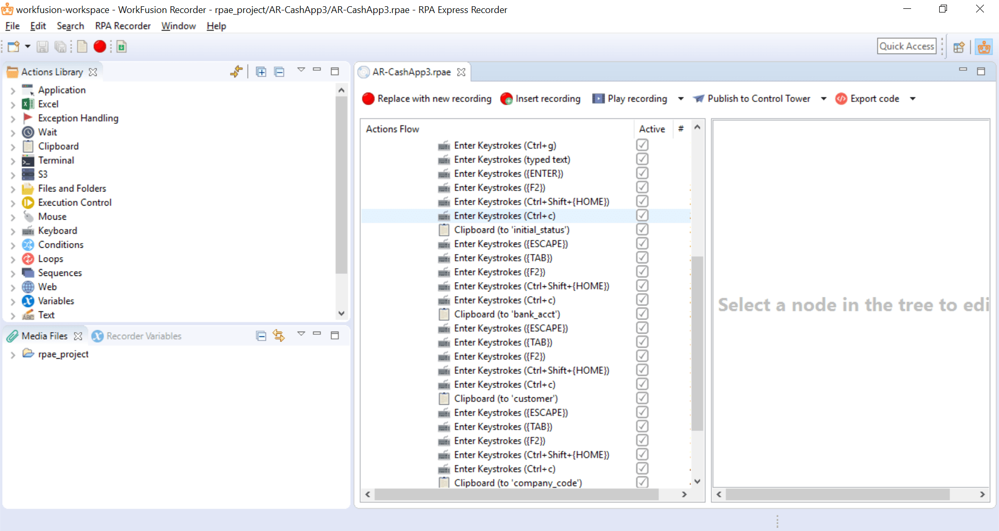The width and height of the screenshot is (999, 531).
Task: Click the Actions Library vertical scrollbar
Action: click(341, 185)
